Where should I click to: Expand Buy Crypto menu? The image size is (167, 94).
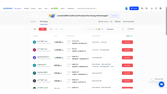[x=18, y=8]
